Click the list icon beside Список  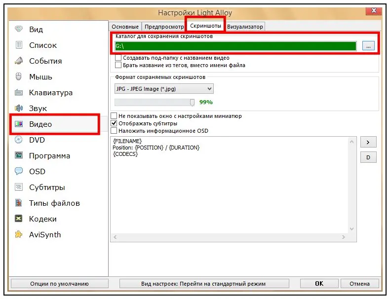tap(19, 45)
